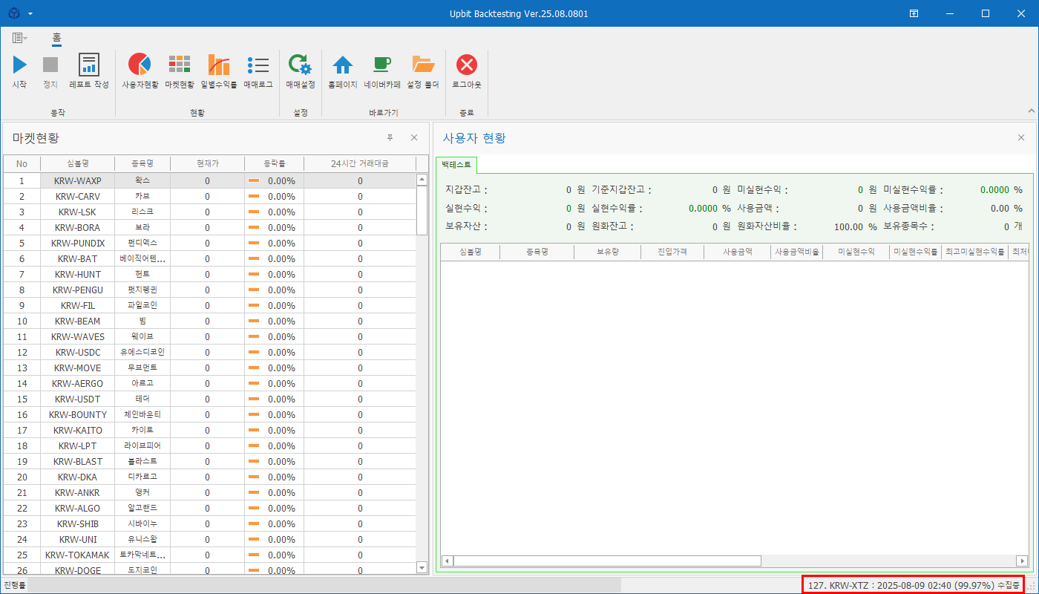The image size is (1039, 594).
Task: Sort market list by 심볼명 header
Action: coord(78,163)
